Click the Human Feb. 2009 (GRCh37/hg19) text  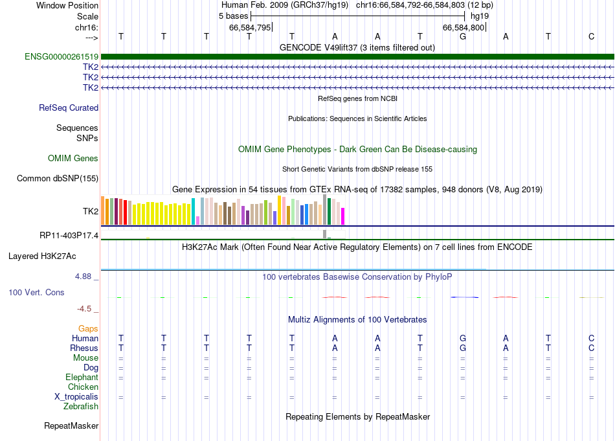(x=284, y=5)
